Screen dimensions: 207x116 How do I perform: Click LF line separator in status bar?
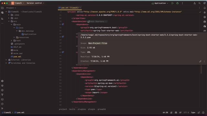pos(180,112)
